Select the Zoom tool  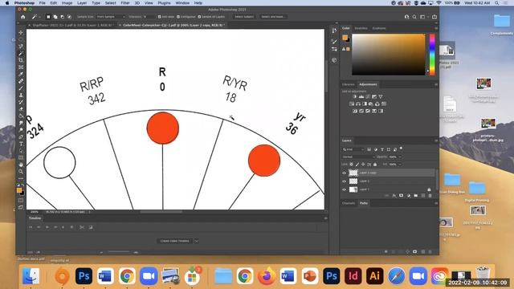[21, 171]
